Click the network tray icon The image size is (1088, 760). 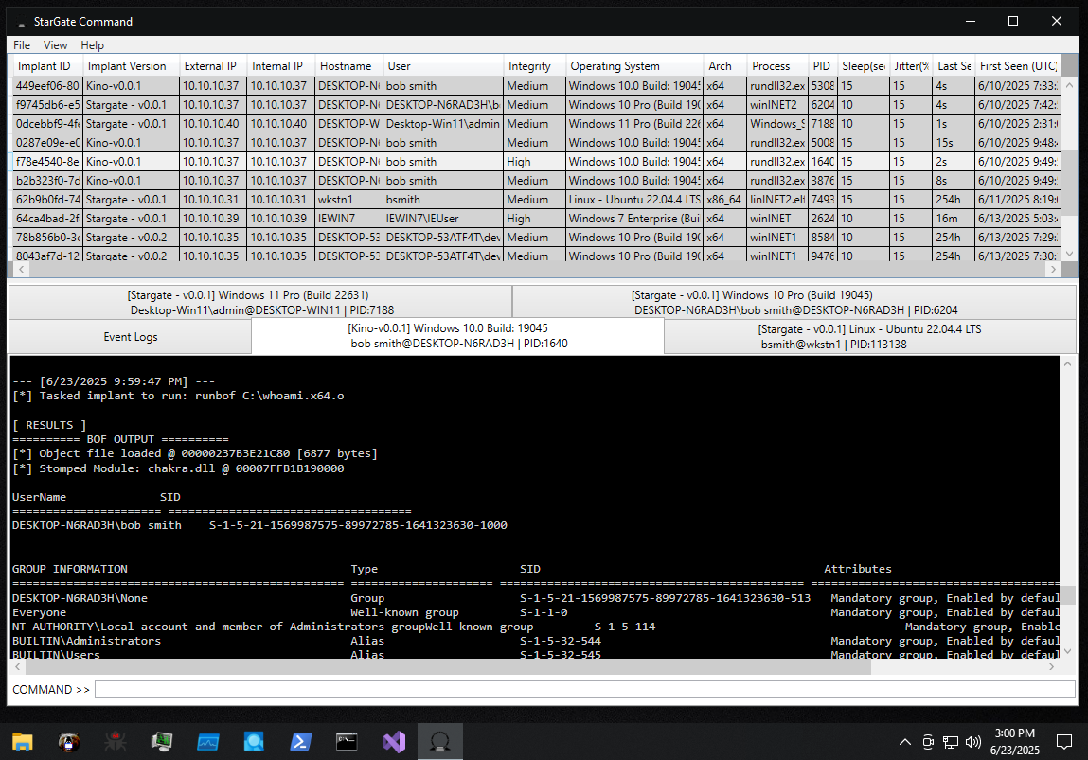951,742
